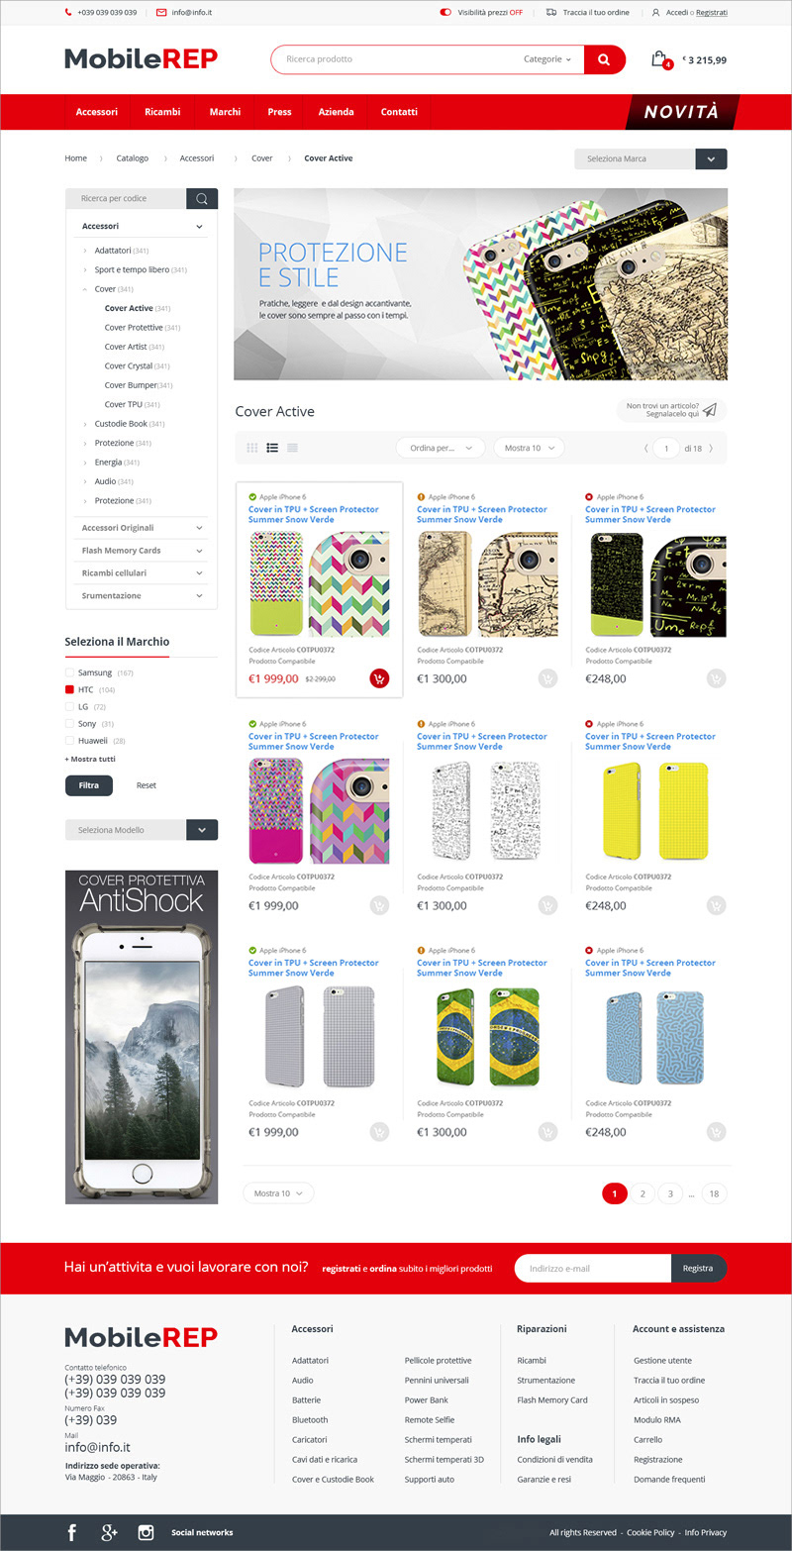Screen dimensions: 792x1551
Task: Click the Indirizzo e-mail input field
Action: click(x=593, y=1268)
